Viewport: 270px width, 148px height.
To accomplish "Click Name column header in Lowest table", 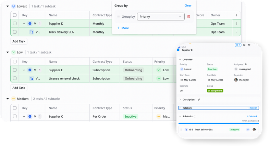I will click(x=53, y=15).
